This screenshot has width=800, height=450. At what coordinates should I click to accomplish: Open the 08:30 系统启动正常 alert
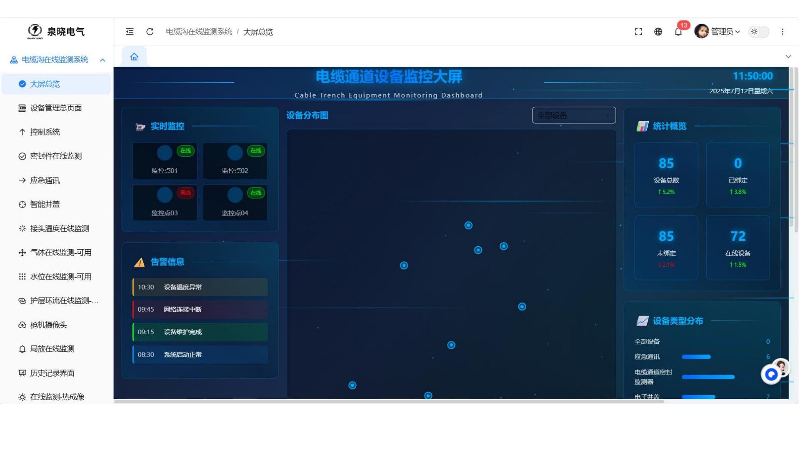[200, 355]
